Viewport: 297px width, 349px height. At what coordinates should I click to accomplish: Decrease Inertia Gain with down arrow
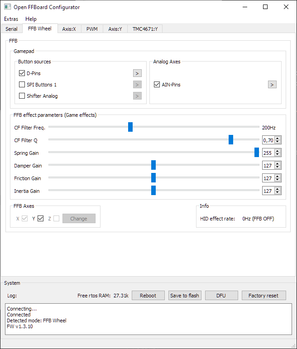pos(278,192)
